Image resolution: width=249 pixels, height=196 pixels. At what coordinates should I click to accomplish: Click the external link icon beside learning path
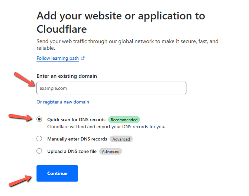pyautogui.click(x=83, y=58)
